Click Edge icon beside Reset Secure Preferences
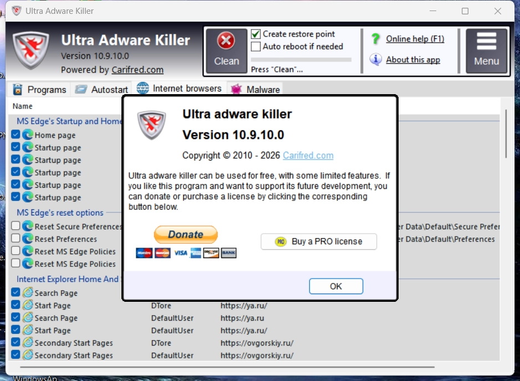Viewport: 520px width, 381px height. 28,226
